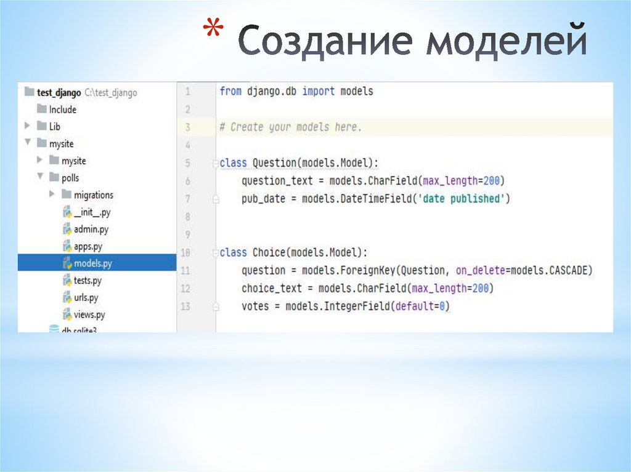Click gutter line number 5
631x472 pixels.
[x=187, y=163]
